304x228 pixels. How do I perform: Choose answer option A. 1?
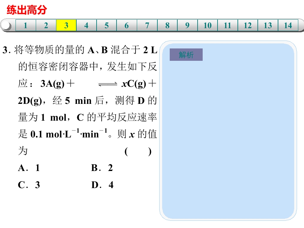point(29,168)
